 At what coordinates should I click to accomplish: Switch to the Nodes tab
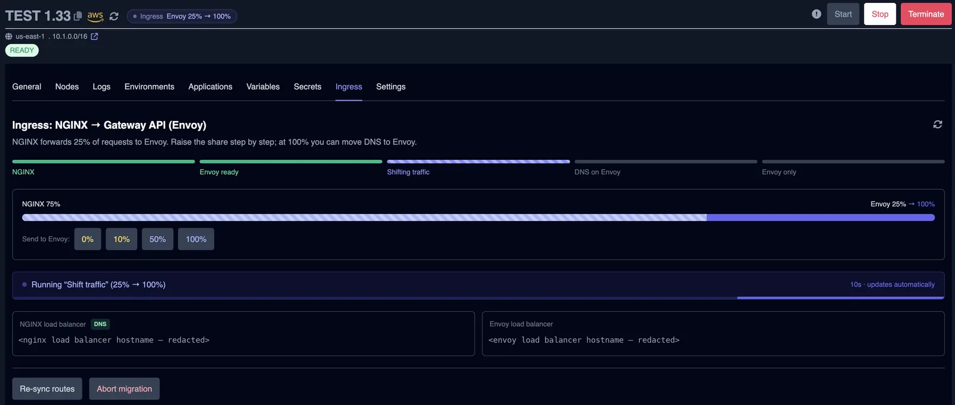click(x=67, y=86)
